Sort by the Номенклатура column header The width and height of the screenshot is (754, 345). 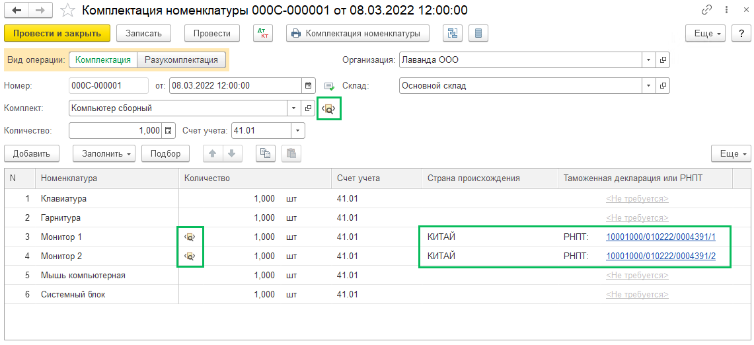(107, 178)
